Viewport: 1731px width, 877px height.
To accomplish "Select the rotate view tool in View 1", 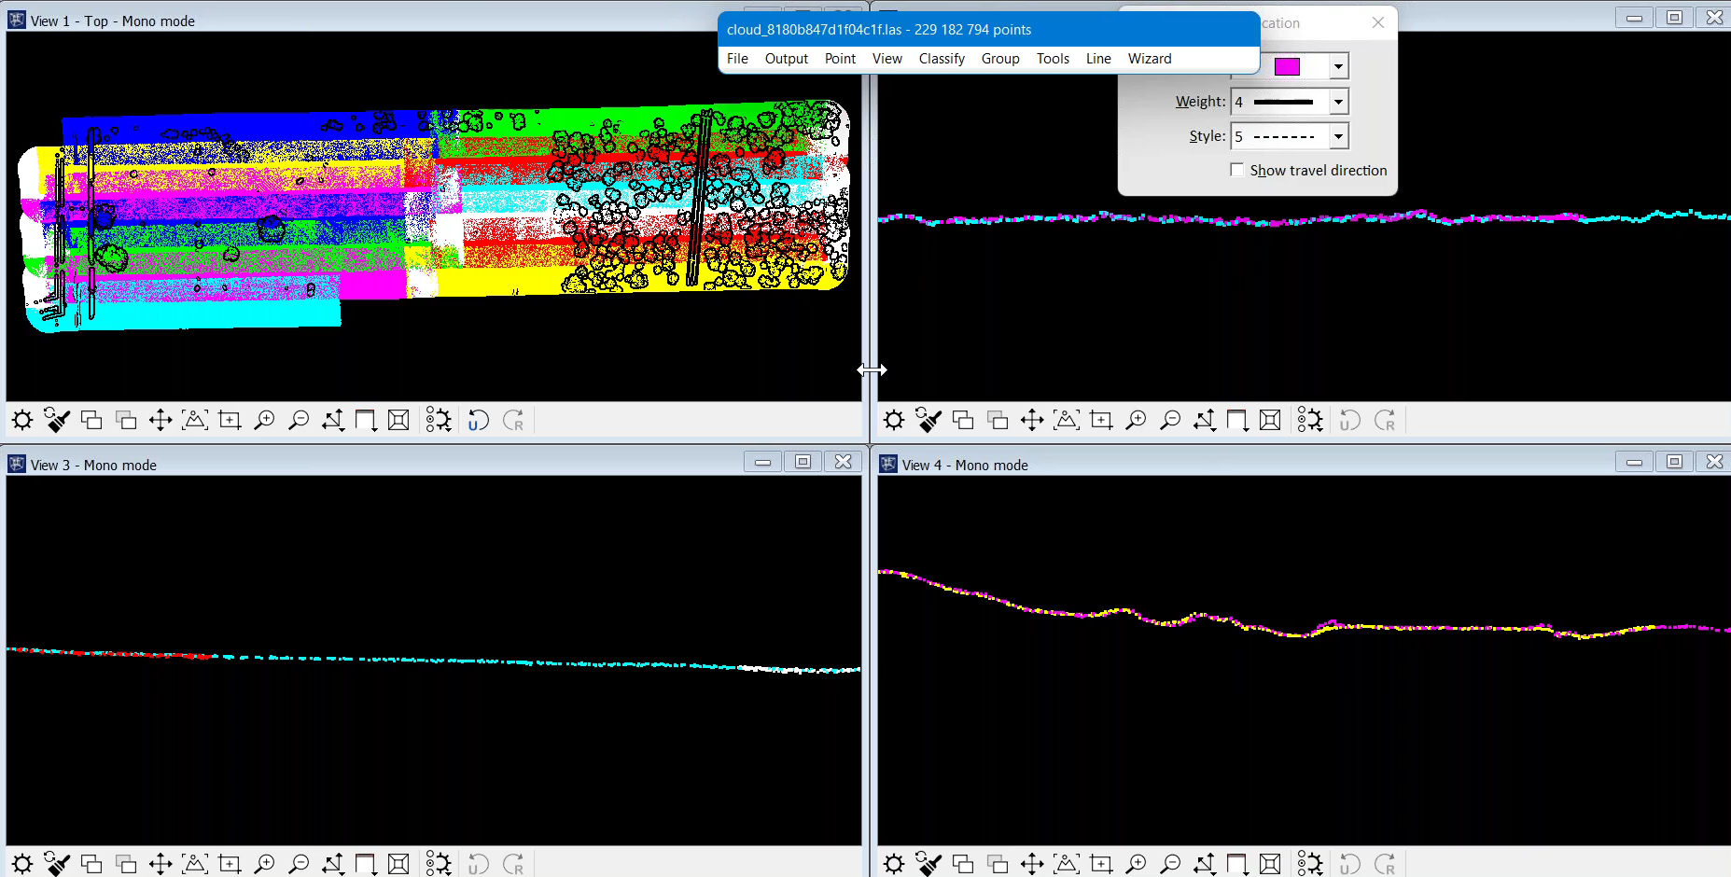I will click(x=333, y=420).
